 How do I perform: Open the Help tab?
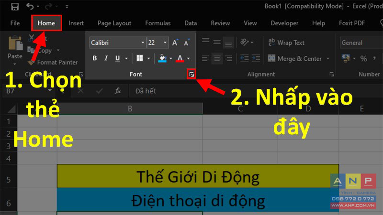318,23
